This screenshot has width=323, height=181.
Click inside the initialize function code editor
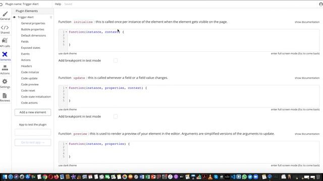pos(189,40)
